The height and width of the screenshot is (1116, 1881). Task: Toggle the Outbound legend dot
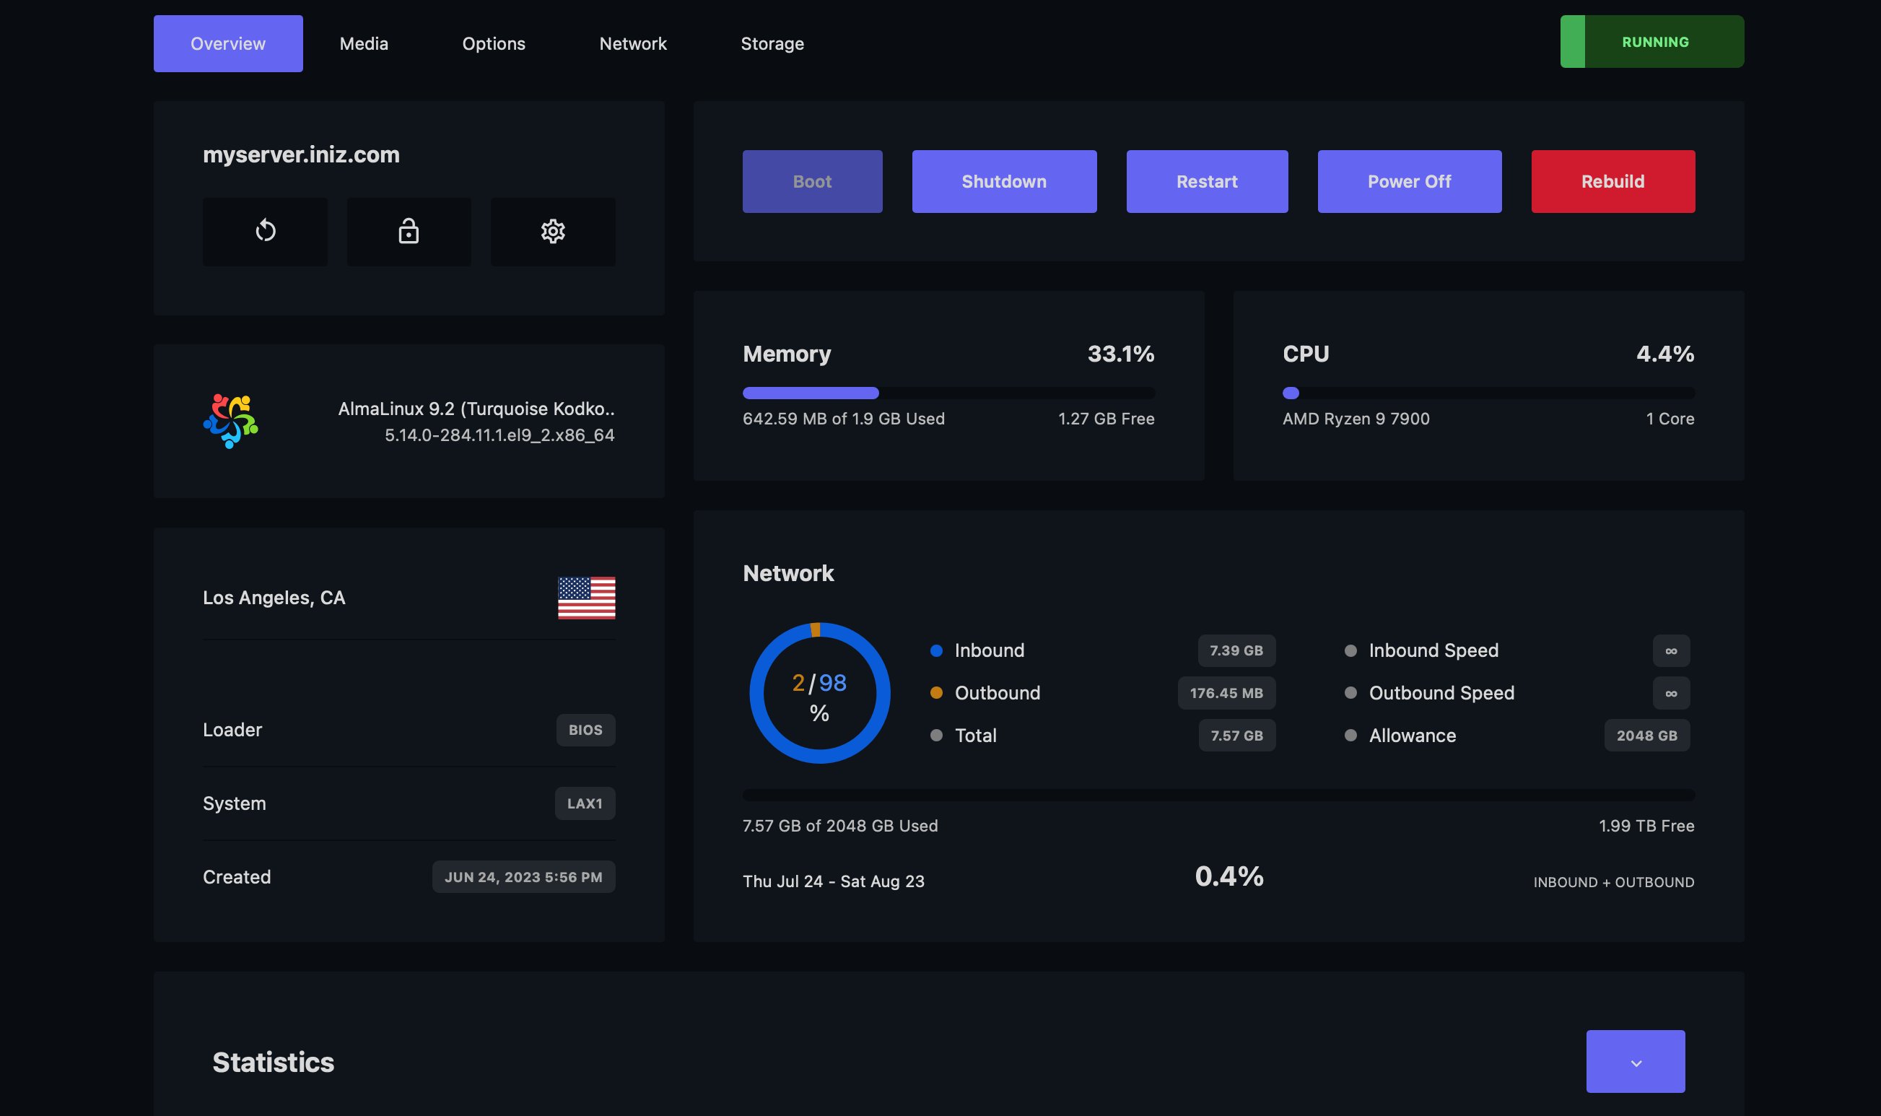point(936,692)
